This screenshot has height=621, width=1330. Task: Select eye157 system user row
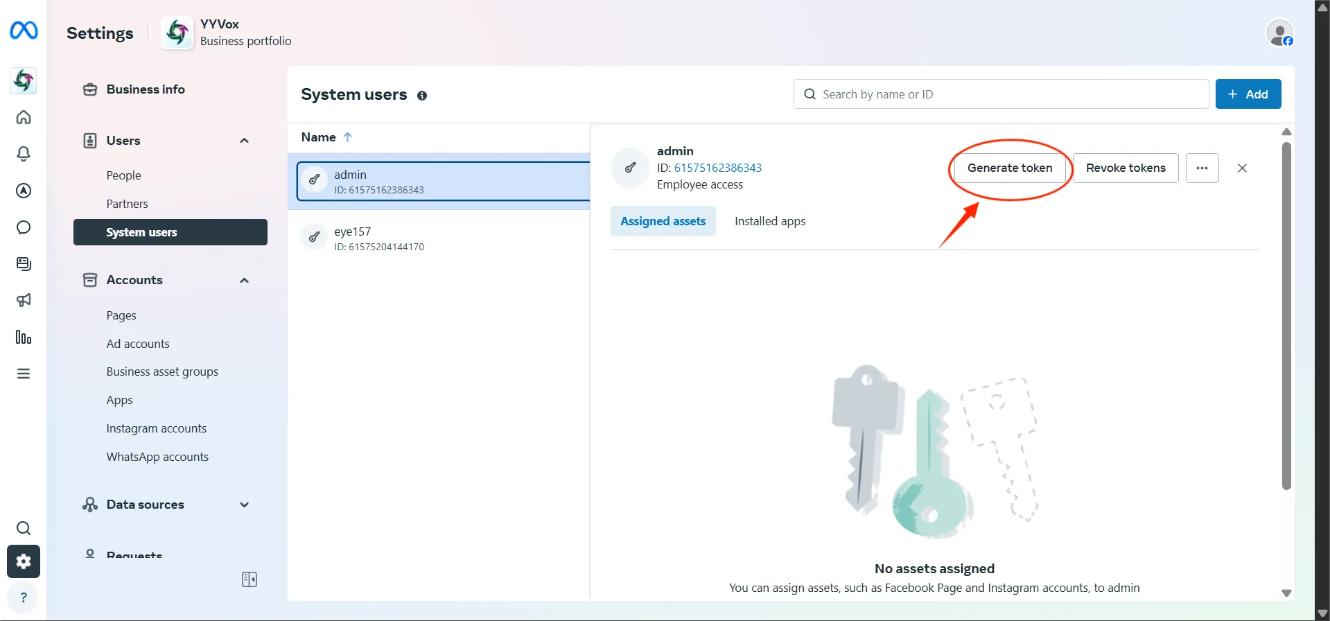click(x=439, y=238)
